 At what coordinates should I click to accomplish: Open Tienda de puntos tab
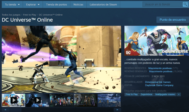click(56, 4)
